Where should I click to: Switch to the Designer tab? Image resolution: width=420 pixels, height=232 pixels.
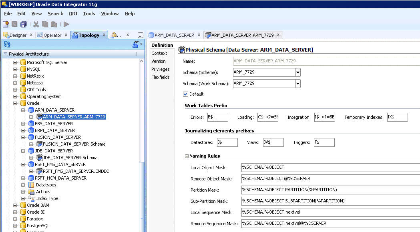(18, 35)
